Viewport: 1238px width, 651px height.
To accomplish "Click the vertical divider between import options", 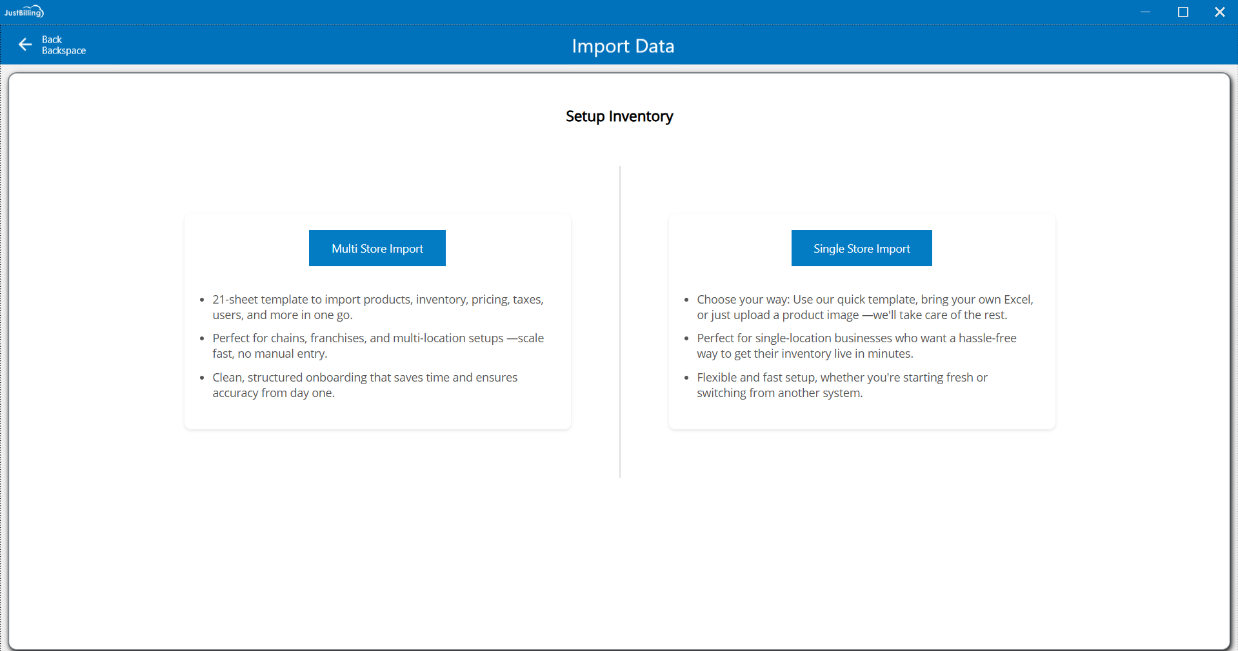I will click(x=620, y=321).
